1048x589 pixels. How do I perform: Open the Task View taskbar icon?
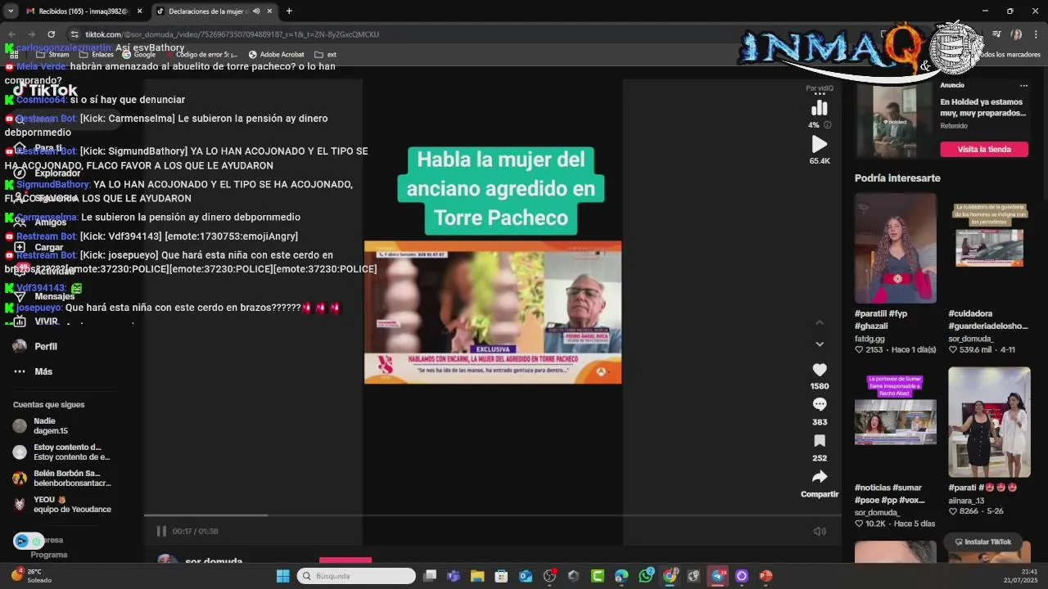point(430,576)
